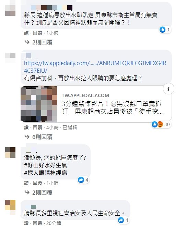Viewport: 186px width, 226px height.
Task: Click the reply arrow icon beside the first 2則回覆
Action: [x=27, y=42]
